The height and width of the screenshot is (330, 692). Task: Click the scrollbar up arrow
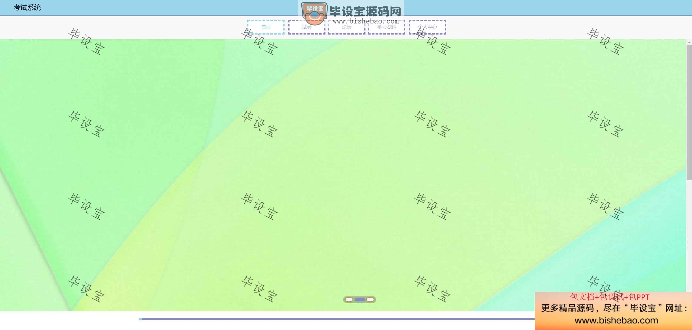[689, 42]
